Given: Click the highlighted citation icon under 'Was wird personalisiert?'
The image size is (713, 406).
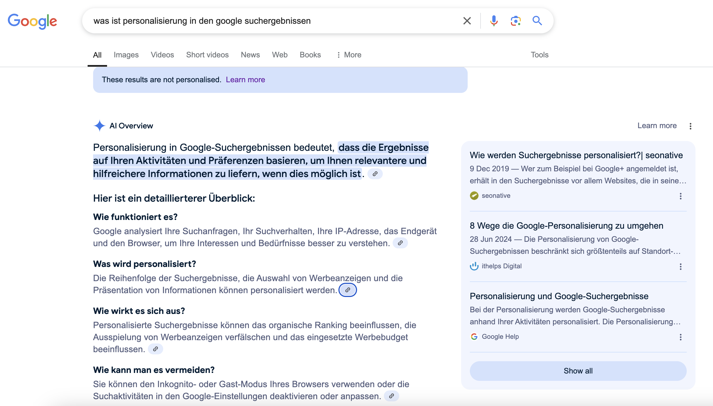Looking at the screenshot, I should [x=348, y=290].
